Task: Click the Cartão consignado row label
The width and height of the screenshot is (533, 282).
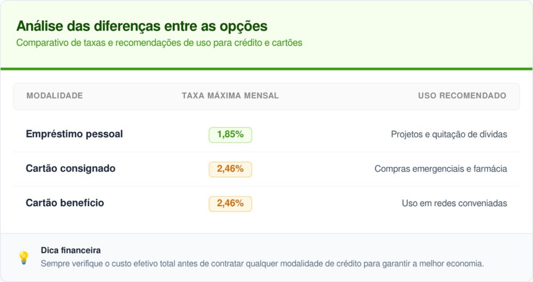Action: [x=71, y=169]
